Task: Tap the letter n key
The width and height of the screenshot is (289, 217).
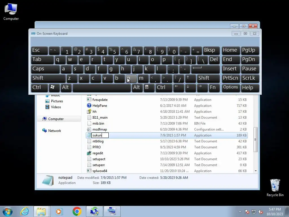Action: pos(131,79)
